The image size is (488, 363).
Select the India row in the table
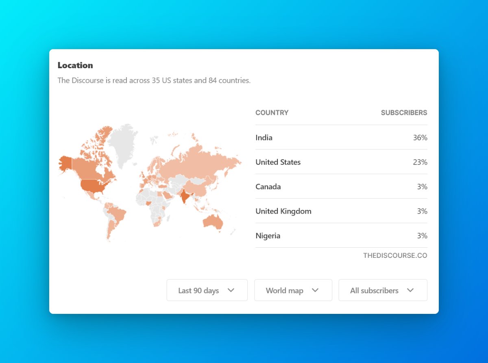(341, 138)
